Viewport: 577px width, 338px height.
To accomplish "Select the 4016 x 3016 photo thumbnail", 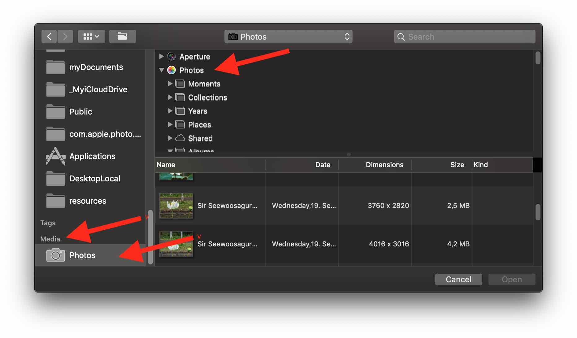I will (176, 244).
